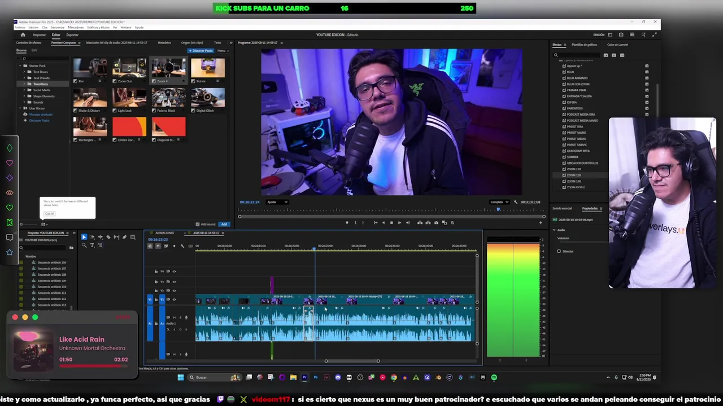Screen dimensions: 723x406
Task: Switch to the ANIMACIONES sequence tab
Action: tap(164, 233)
